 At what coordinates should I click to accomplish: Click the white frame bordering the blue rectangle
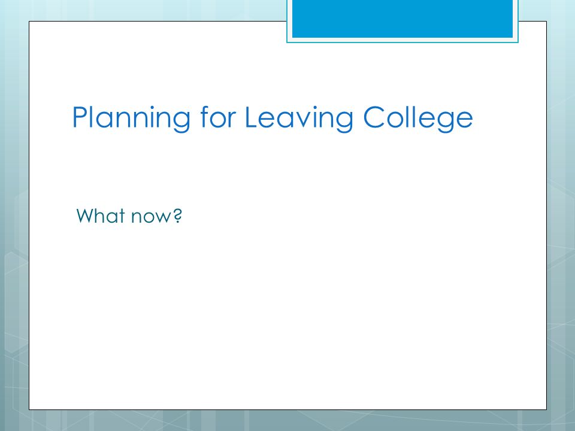(x=402, y=40)
